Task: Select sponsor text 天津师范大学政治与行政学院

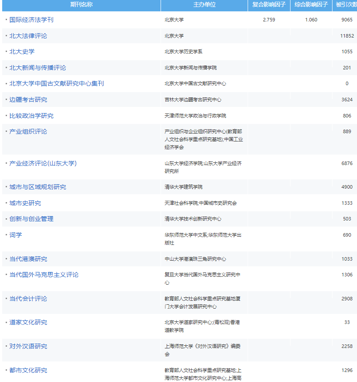Action: 196,116
